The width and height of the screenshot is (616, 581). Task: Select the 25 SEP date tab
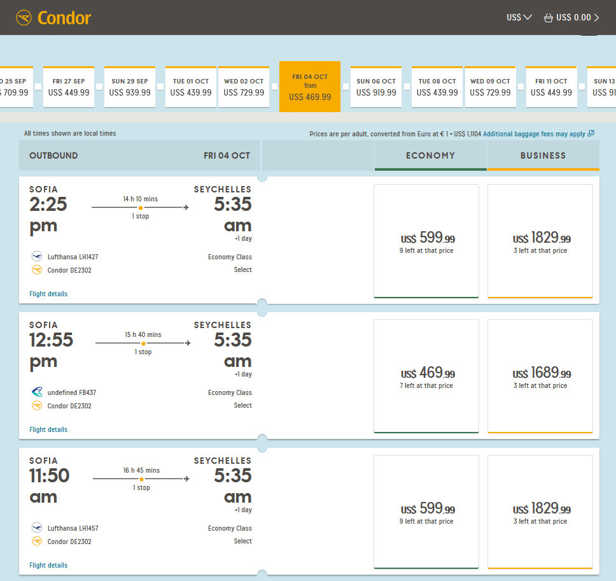point(16,87)
